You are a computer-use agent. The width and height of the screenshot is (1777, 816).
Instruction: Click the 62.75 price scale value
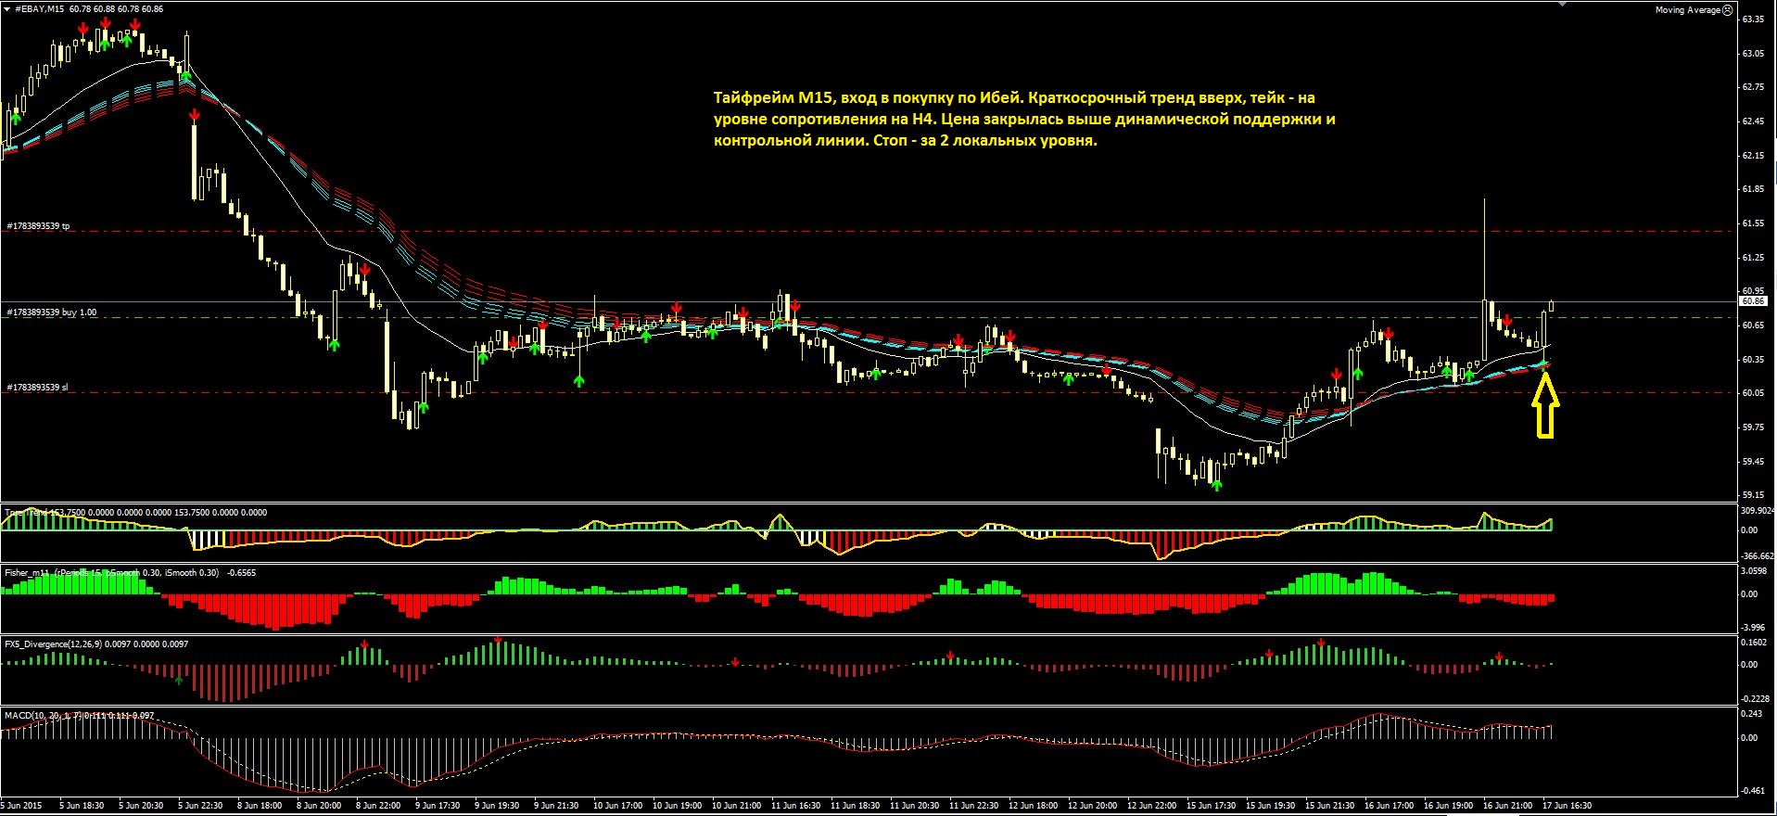[1752, 87]
